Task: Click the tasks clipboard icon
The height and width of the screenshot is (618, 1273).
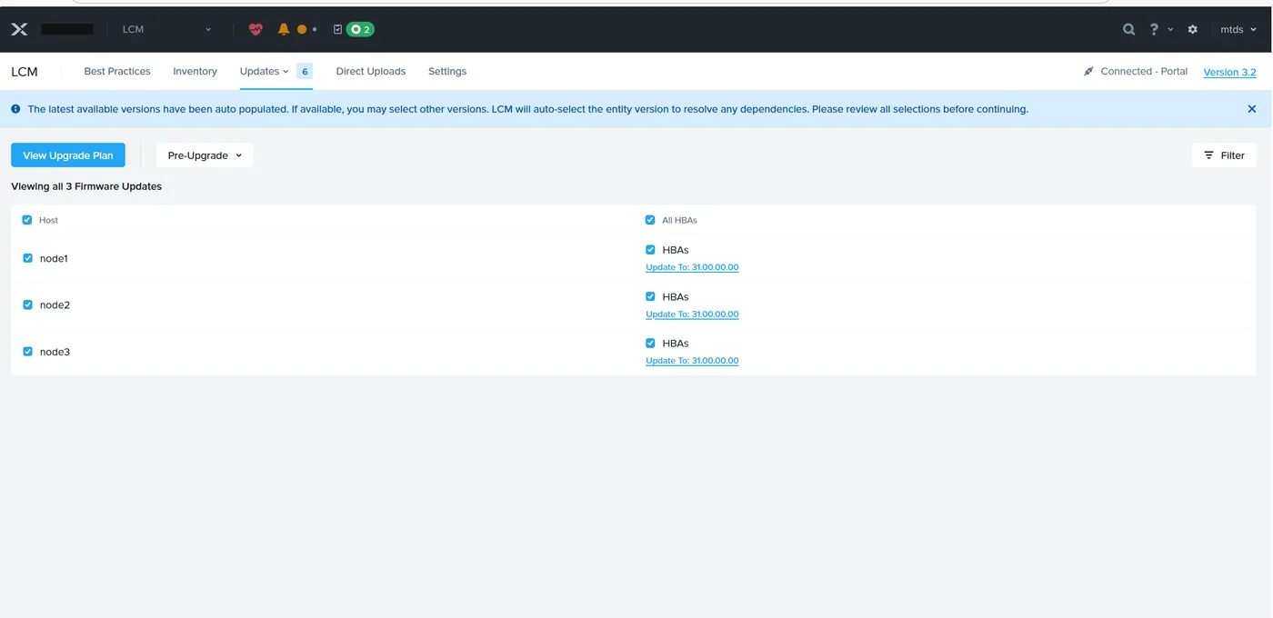Action: click(337, 29)
